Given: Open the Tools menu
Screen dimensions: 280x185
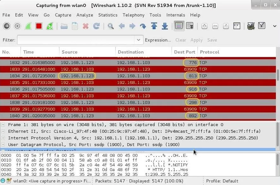Looking at the screenshot, I should click(155, 15).
